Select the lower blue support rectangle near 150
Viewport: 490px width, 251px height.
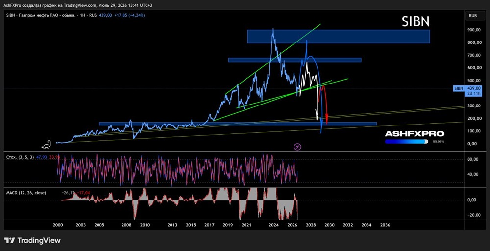238,124
